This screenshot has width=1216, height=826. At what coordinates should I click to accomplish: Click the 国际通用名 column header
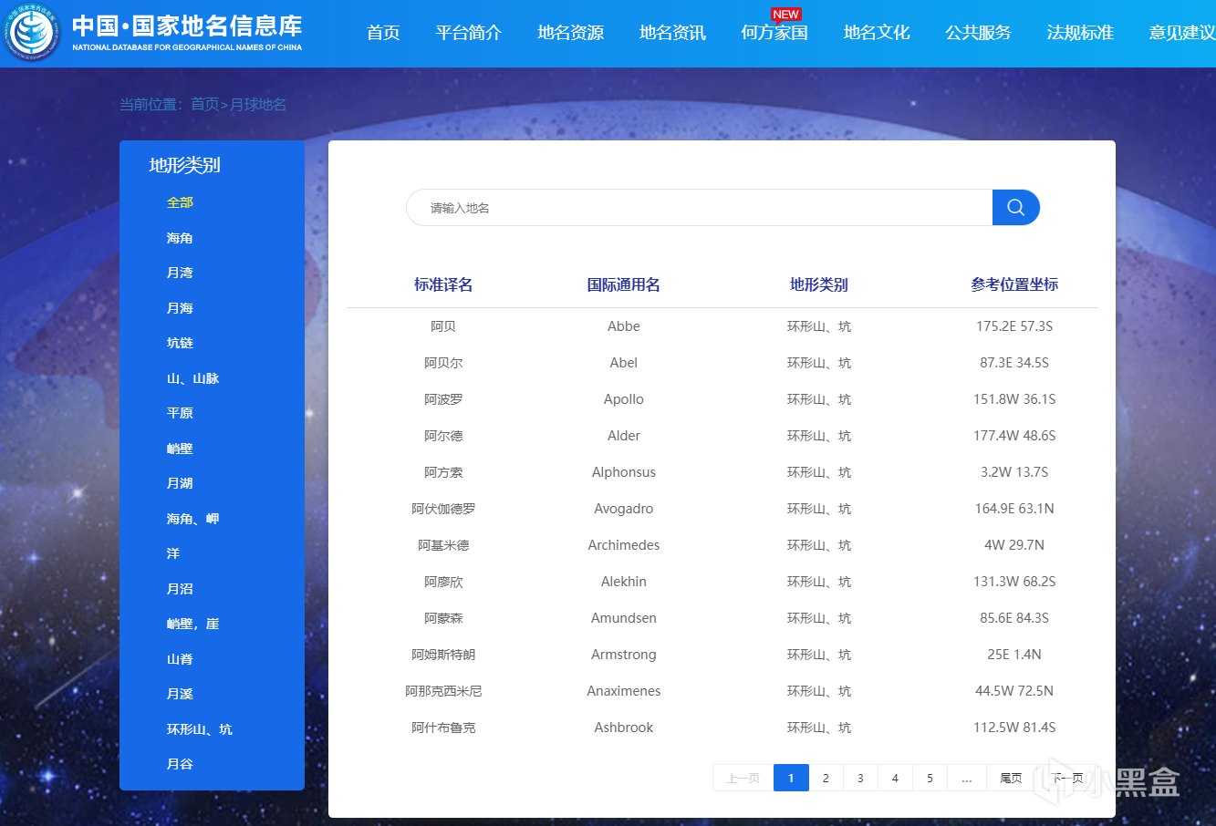pos(624,284)
